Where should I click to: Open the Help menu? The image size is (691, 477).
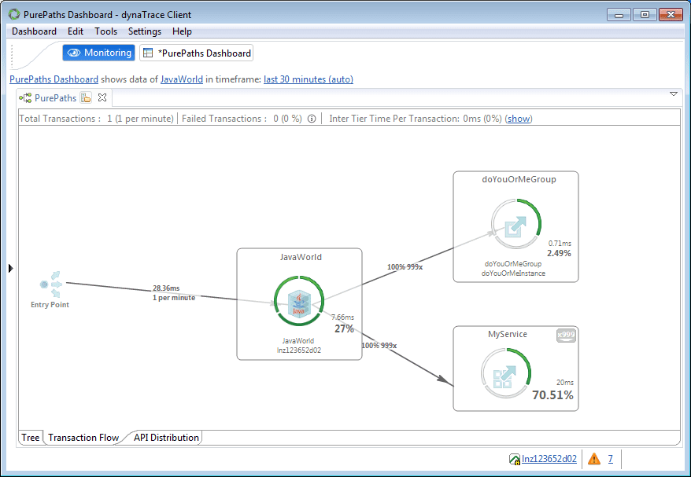[182, 31]
